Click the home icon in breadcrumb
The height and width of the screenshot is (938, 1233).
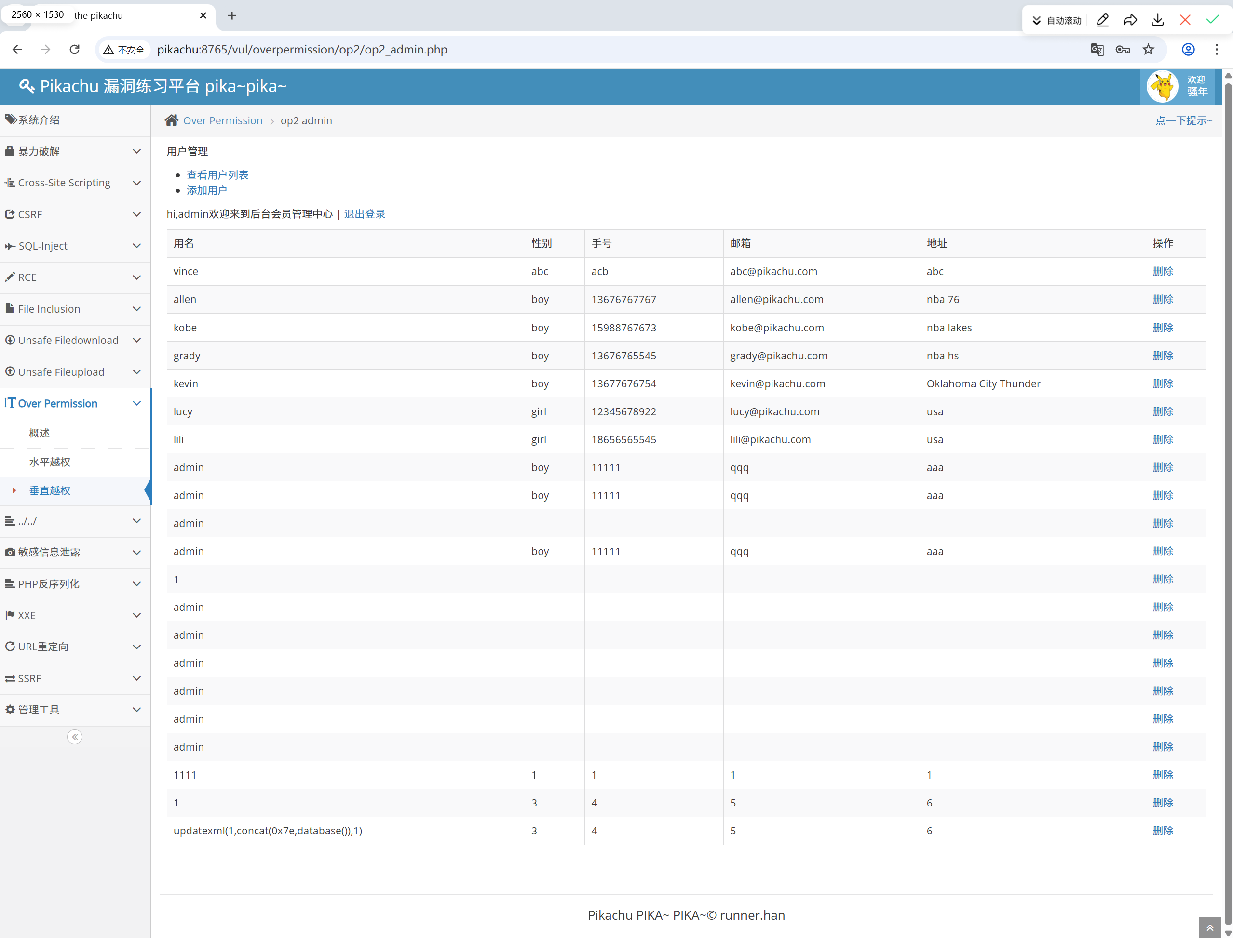point(172,120)
